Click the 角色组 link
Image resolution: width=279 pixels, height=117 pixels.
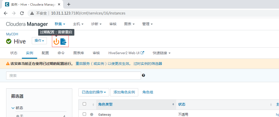[148, 92]
